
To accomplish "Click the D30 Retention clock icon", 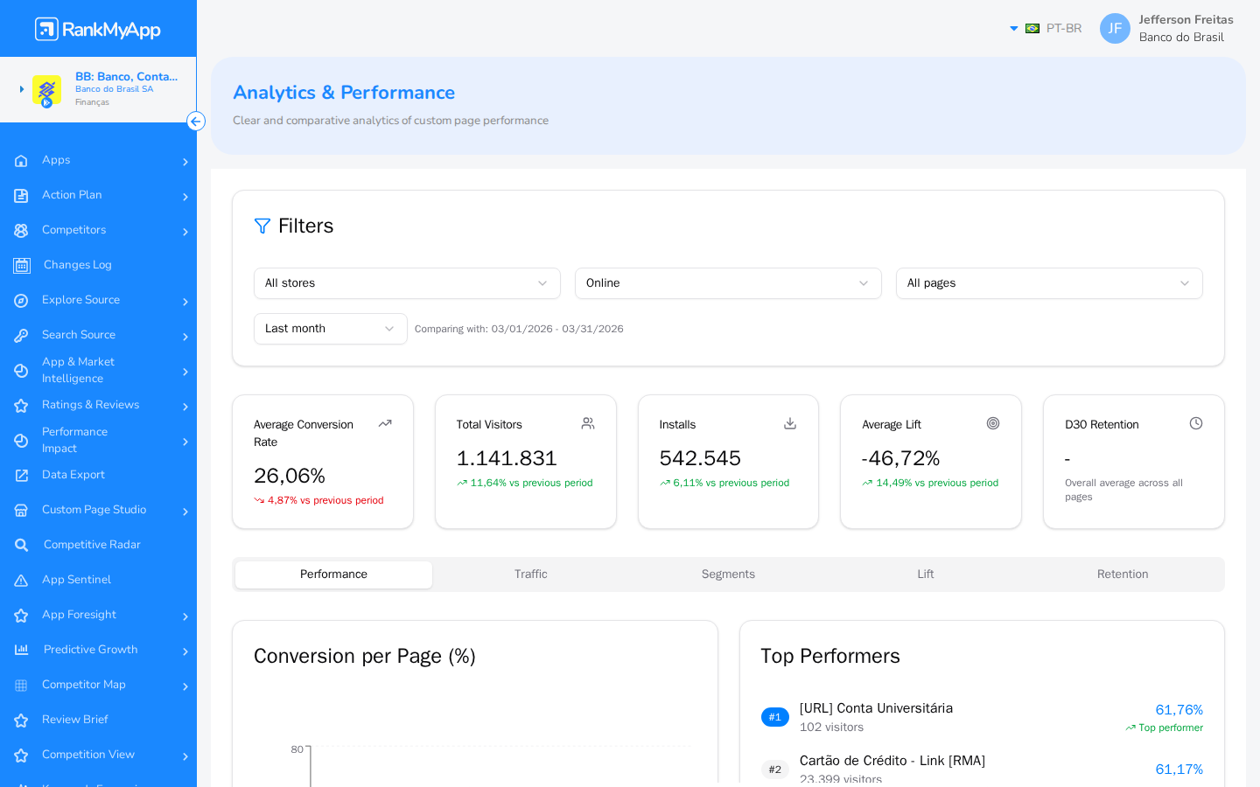I will [x=1196, y=423].
